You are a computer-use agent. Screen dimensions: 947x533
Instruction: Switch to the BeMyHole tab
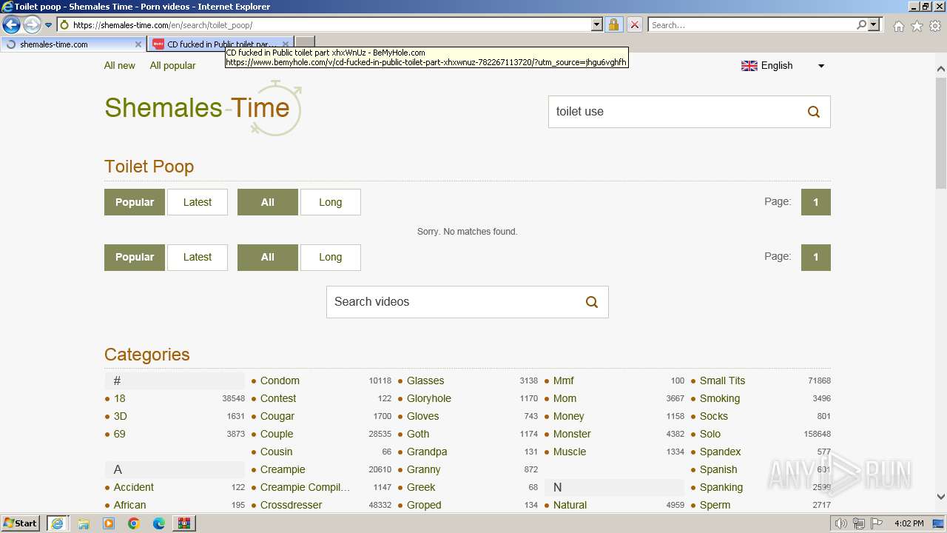click(x=215, y=44)
